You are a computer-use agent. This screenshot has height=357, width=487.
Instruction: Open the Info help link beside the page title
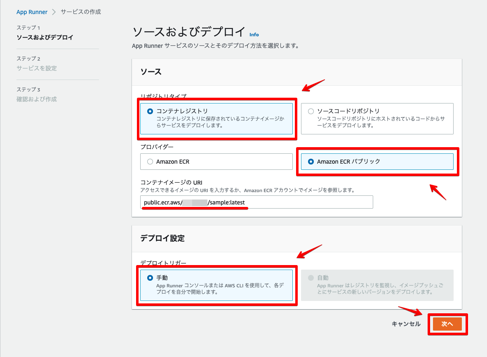pos(254,35)
